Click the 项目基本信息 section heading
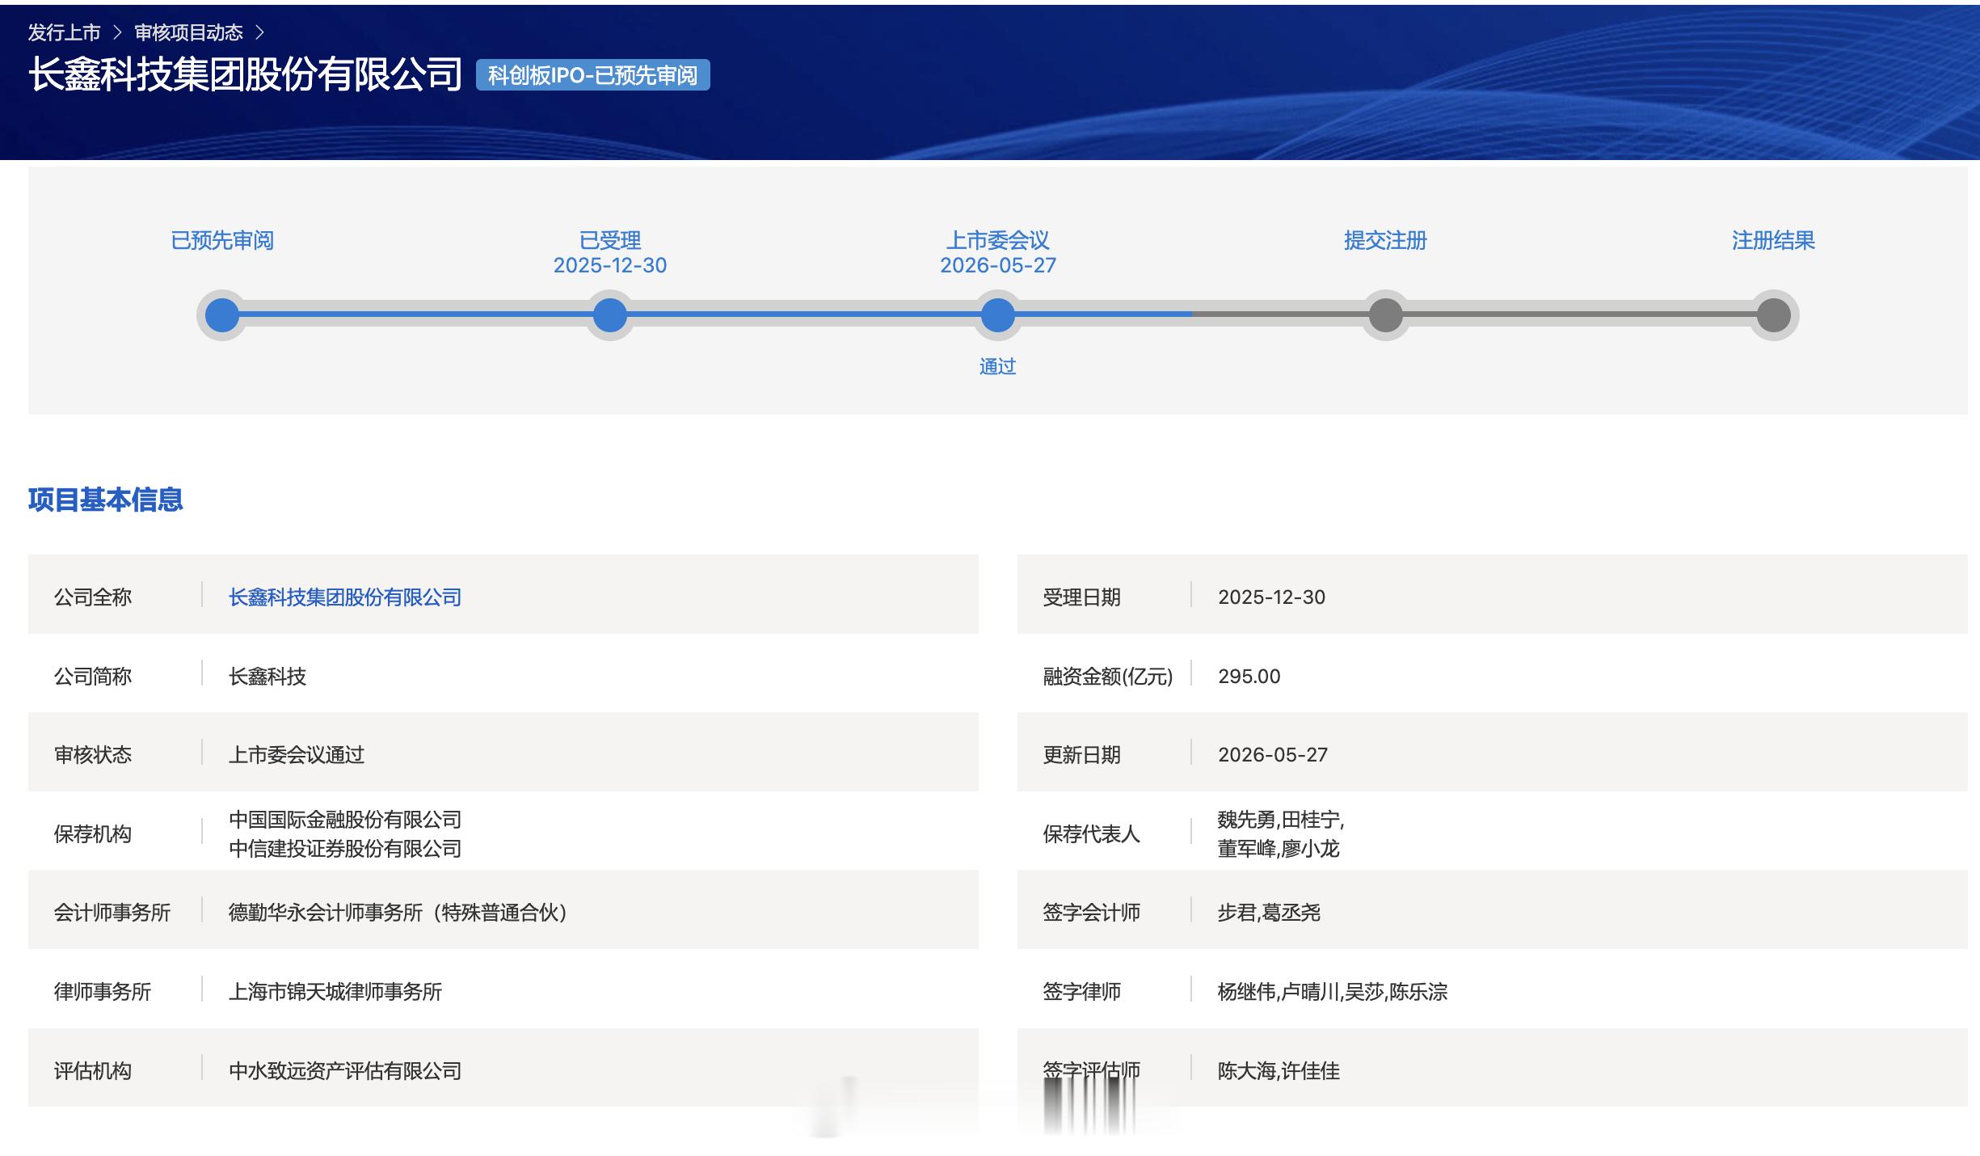Image resolution: width=1980 pixels, height=1156 pixels. tap(106, 500)
